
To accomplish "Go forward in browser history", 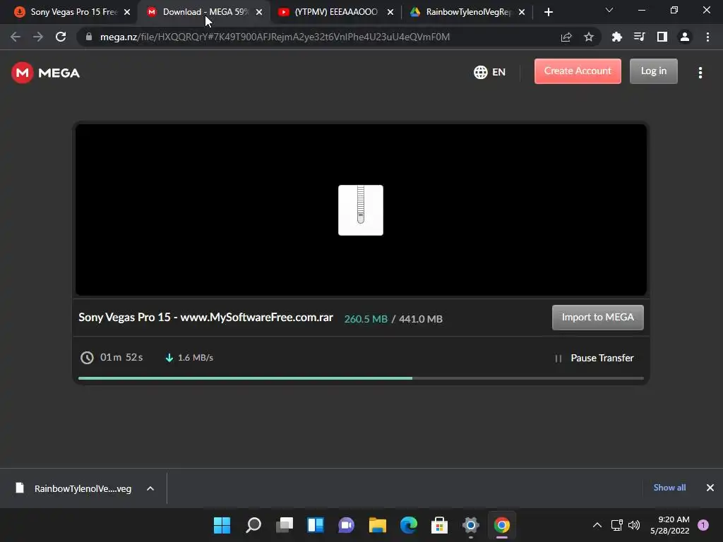I will pyautogui.click(x=38, y=37).
